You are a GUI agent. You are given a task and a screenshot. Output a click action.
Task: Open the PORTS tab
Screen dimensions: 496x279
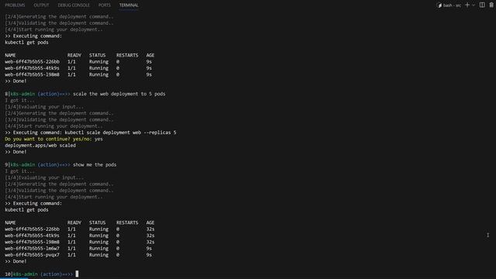point(105,5)
